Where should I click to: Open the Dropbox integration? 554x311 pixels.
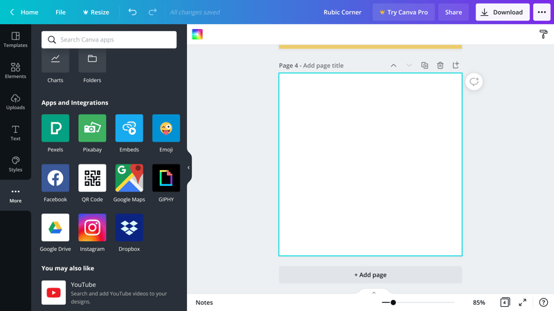129,228
